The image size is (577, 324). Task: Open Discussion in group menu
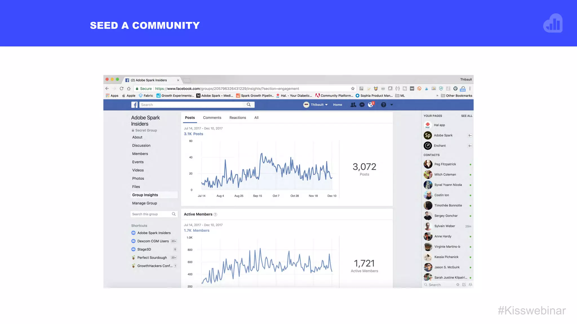pyautogui.click(x=141, y=145)
